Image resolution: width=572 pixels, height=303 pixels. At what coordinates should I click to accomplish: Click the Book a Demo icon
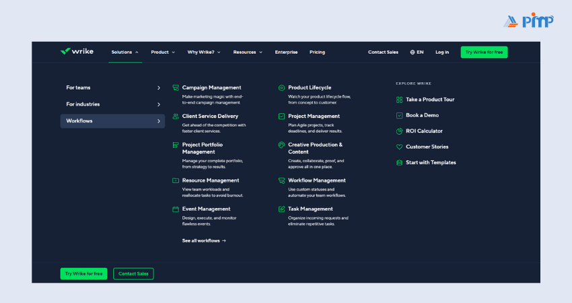(400, 115)
